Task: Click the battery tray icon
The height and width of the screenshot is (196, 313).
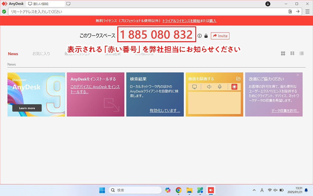Action: point(282,190)
